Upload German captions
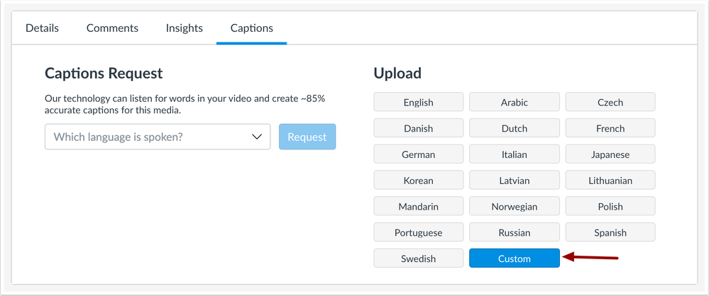Viewport: 709px width, 296px height. tap(418, 154)
